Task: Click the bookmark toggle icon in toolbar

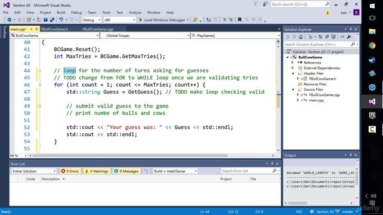Action: tap(239, 20)
